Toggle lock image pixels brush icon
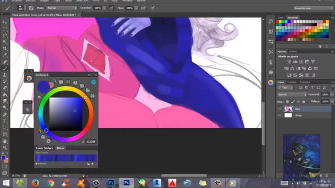335x188 pixels. (x=293, y=102)
